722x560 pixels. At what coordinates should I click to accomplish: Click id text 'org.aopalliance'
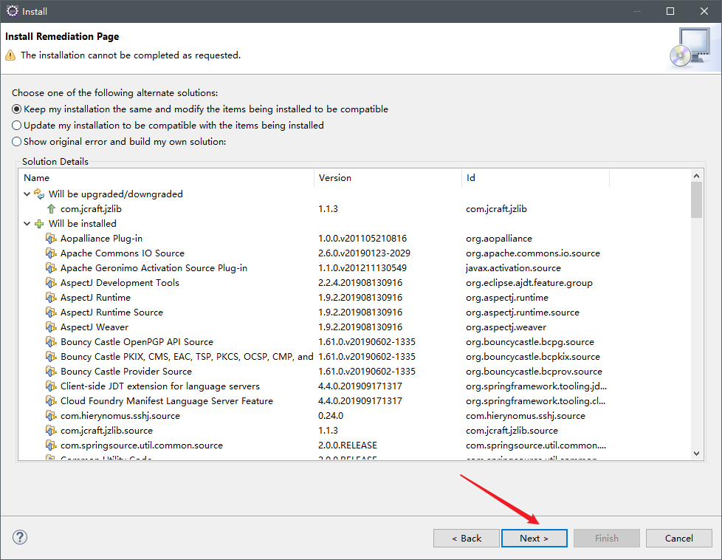click(x=499, y=239)
